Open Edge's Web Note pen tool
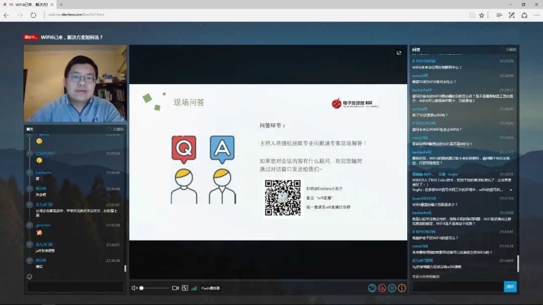 511,15
